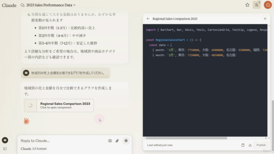The width and height of the screenshot is (274, 154).
Task: Click the Claude logo
Action: pyautogui.click(x=9, y=5)
